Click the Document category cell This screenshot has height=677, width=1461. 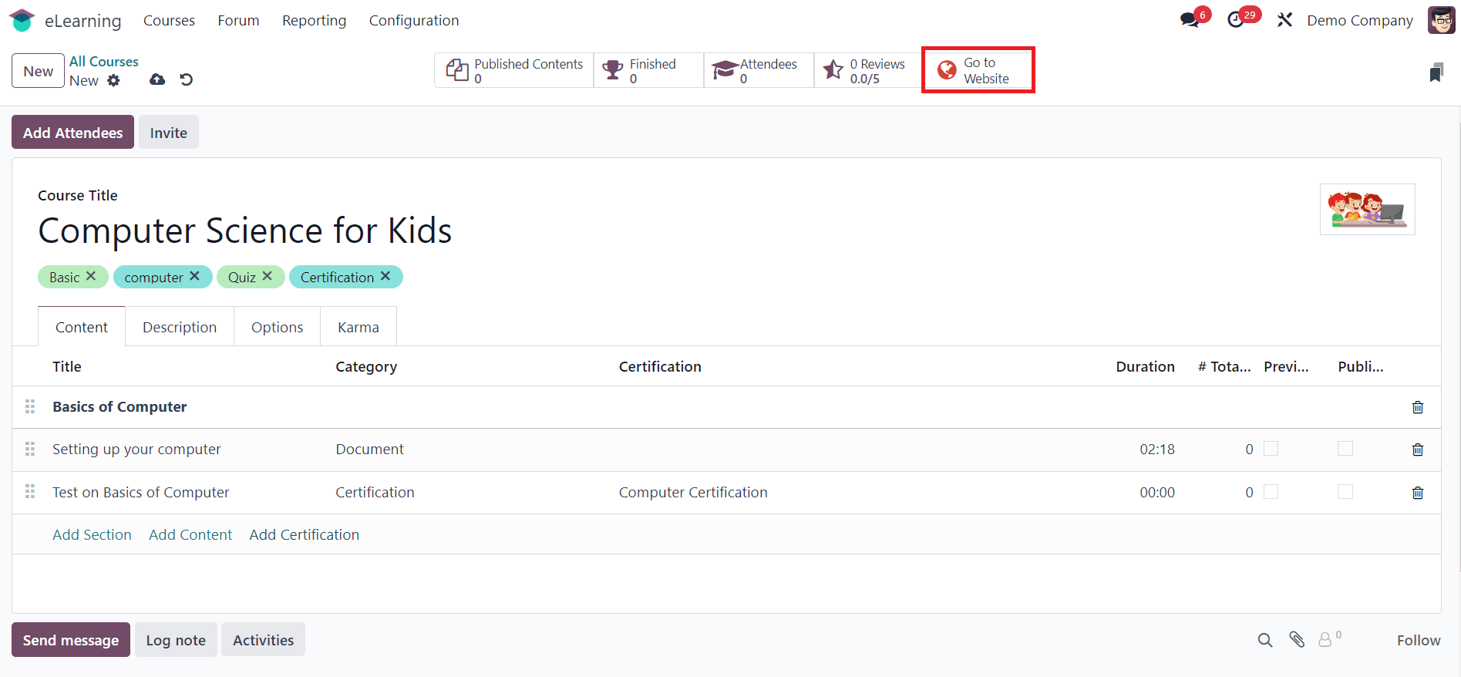(369, 449)
